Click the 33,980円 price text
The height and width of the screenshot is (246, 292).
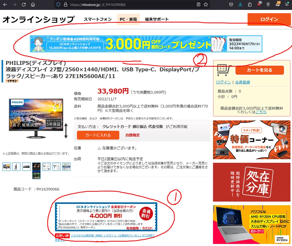point(113,91)
